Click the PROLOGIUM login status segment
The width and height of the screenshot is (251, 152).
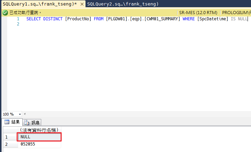[x=236, y=12]
